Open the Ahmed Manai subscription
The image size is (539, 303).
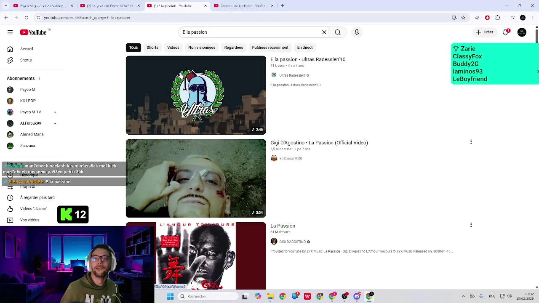pyautogui.click(x=32, y=134)
